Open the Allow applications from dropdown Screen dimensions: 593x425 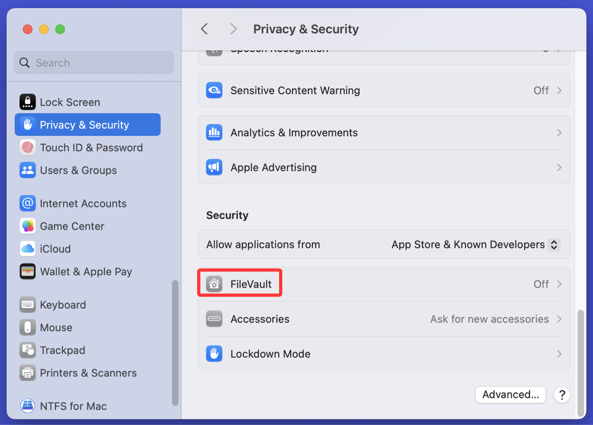point(554,245)
